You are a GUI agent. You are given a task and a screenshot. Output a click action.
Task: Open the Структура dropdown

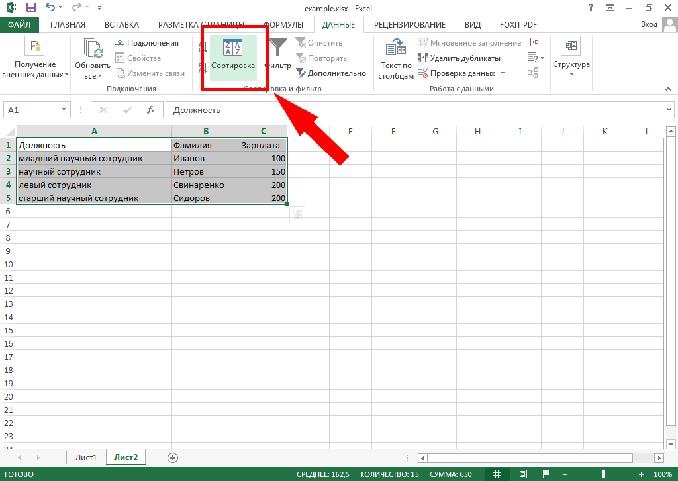point(571,58)
